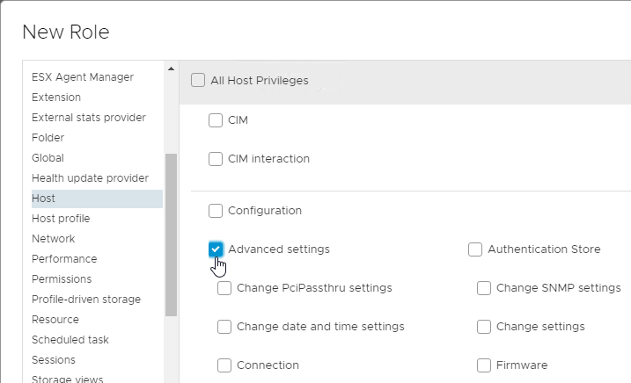Enable Change date and time settings
This screenshot has width=631, height=383.
[224, 327]
